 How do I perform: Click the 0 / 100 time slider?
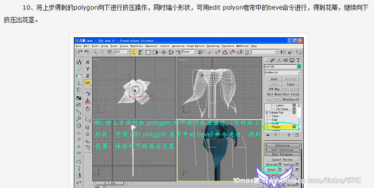[110, 183]
